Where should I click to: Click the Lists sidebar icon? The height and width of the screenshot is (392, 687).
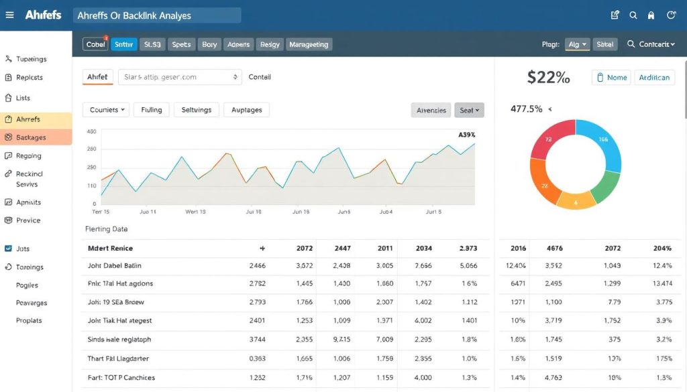(x=8, y=98)
